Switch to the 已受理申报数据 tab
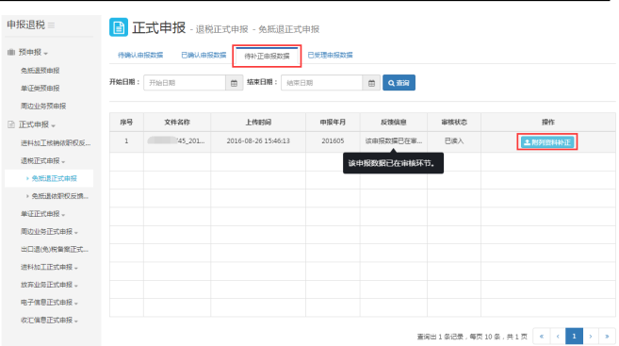Viewport: 619px width, 346px height. tap(330, 55)
